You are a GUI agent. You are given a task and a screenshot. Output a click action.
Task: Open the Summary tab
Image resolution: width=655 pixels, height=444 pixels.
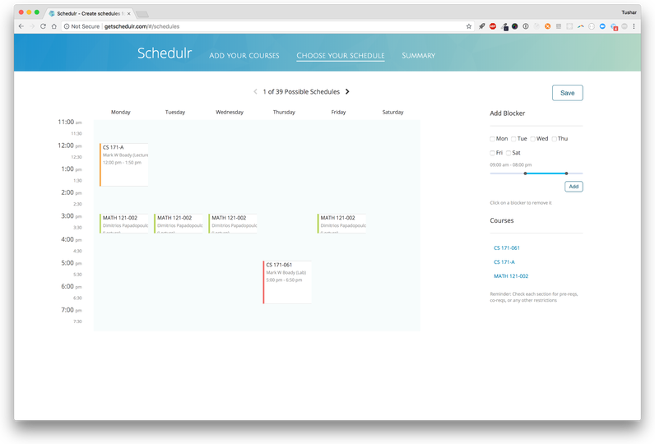419,56
